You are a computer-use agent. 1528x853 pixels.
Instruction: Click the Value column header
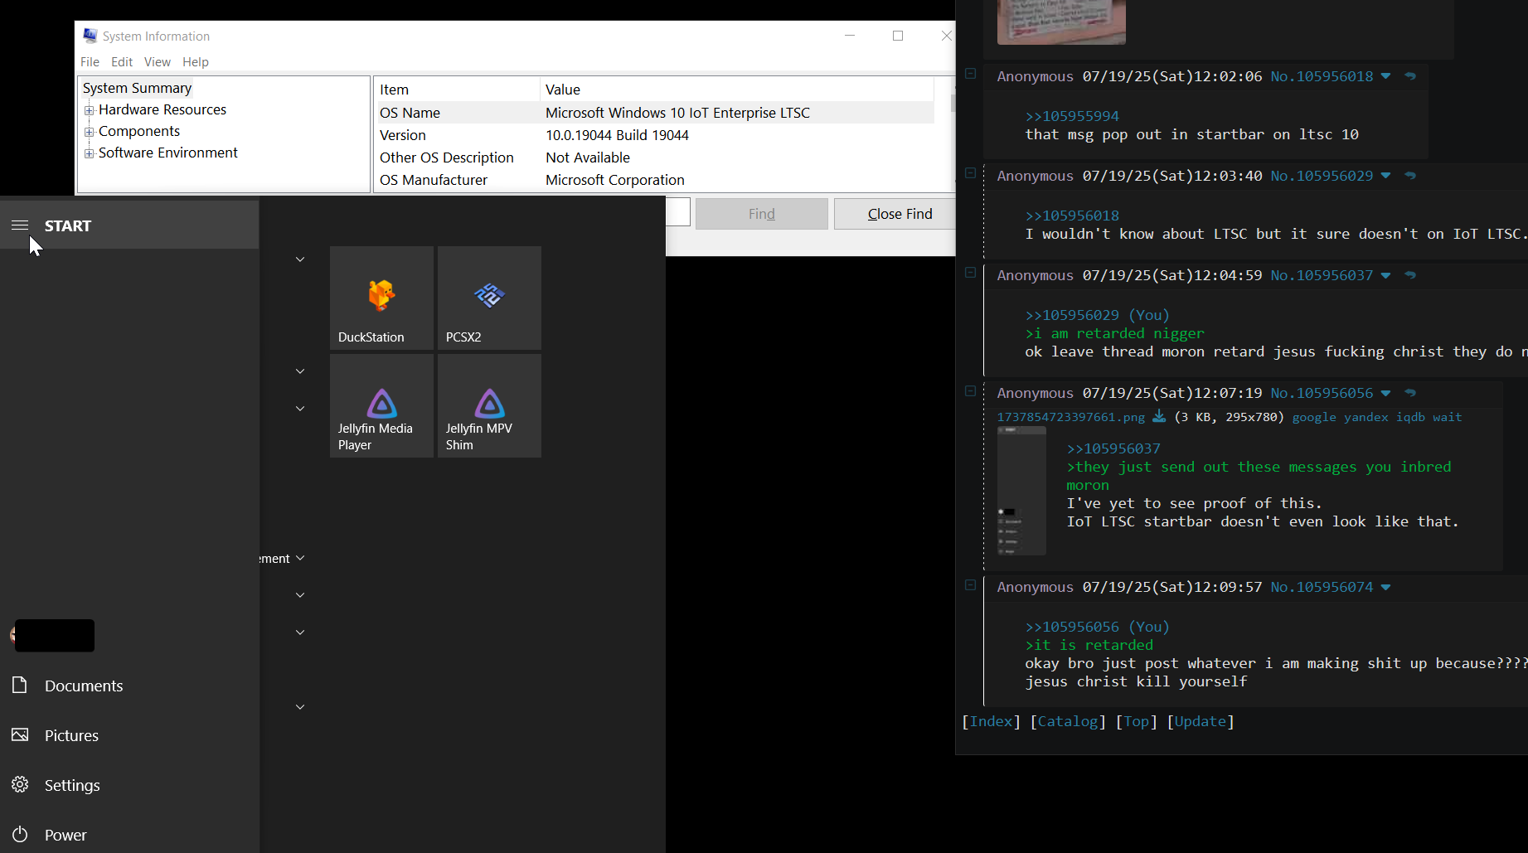(x=737, y=90)
